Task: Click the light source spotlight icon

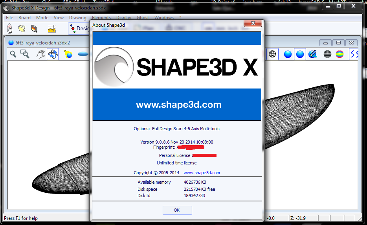Action: point(68,54)
